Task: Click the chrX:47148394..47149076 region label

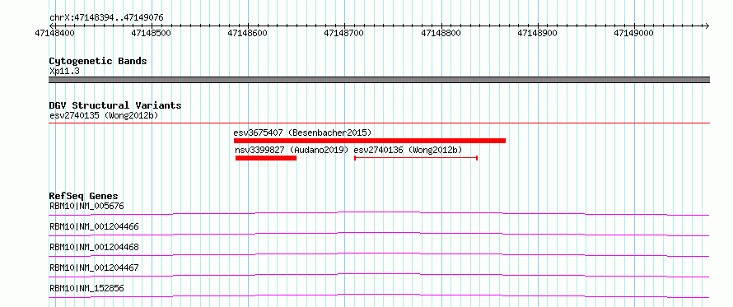Action: 106,18
